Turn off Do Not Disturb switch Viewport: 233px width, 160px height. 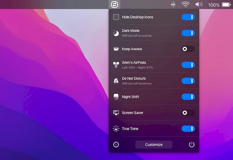pos(188,81)
